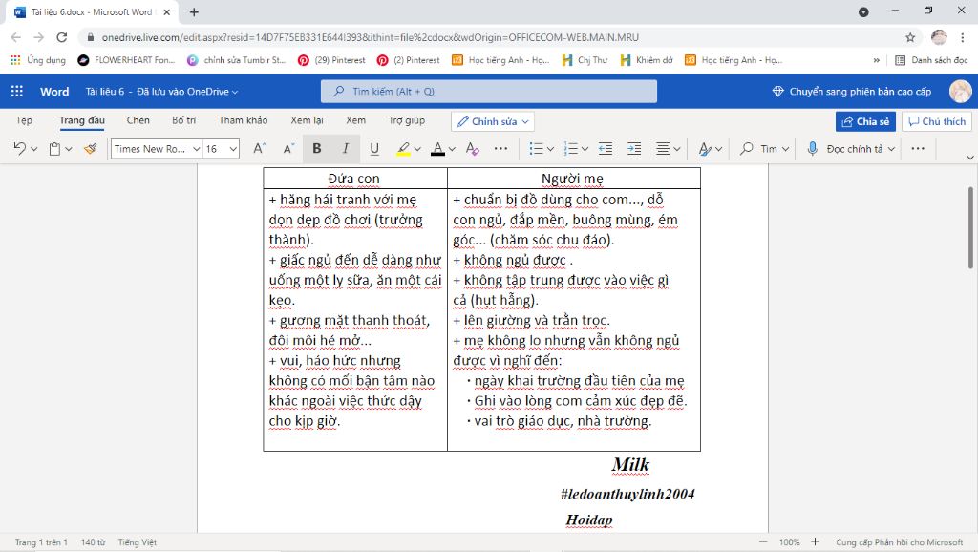
Task: Expand alignment options dropdown
Action: click(677, 149)
